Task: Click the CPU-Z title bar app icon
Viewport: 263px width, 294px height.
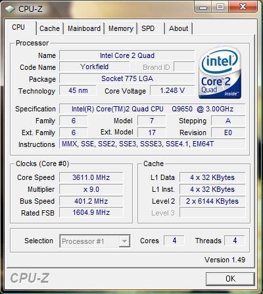Action: click(10, 9)
